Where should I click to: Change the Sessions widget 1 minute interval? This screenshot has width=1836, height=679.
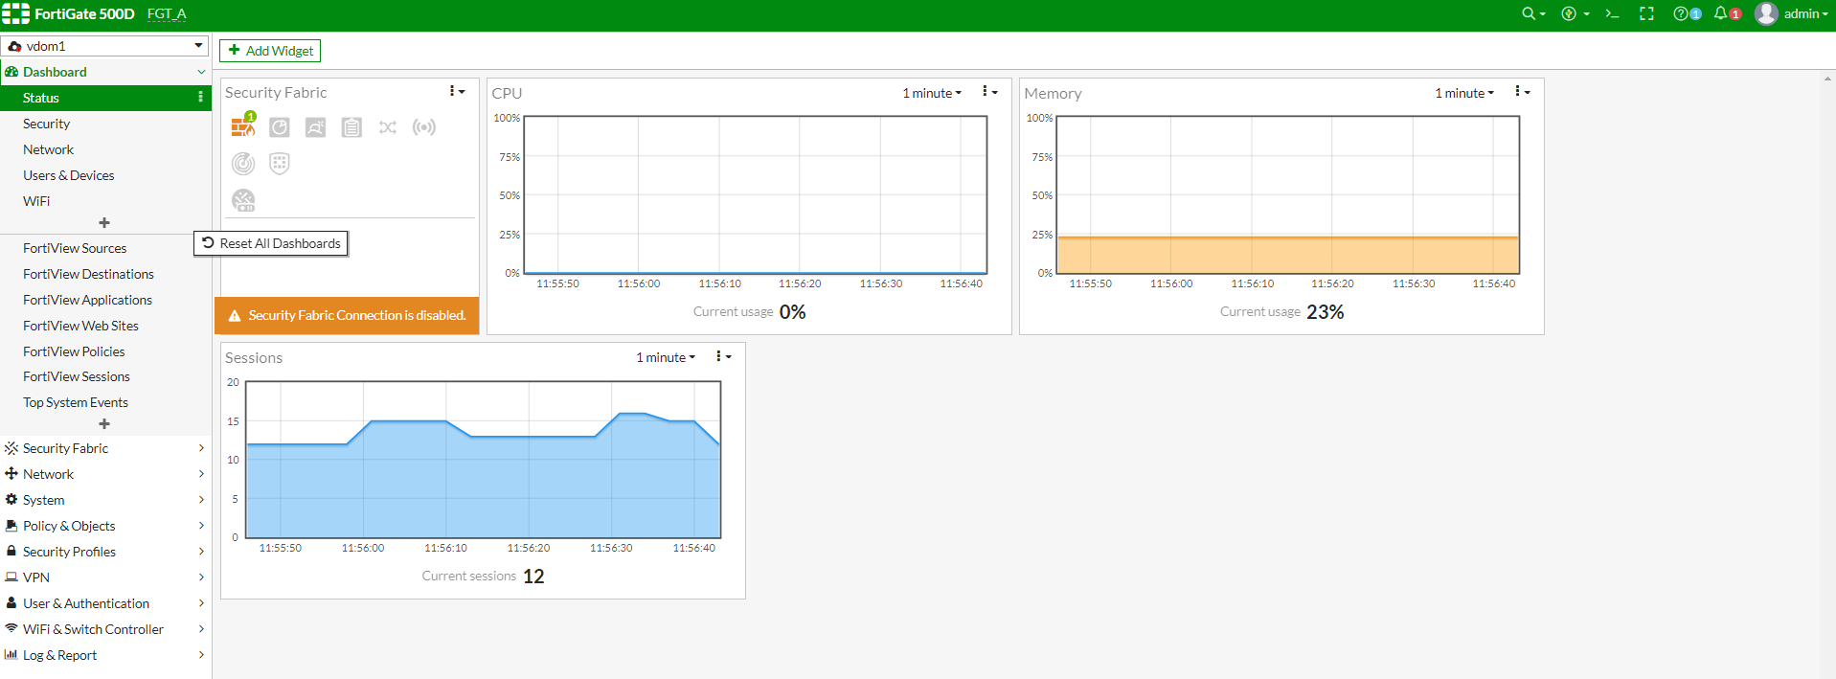coord(666,357)
